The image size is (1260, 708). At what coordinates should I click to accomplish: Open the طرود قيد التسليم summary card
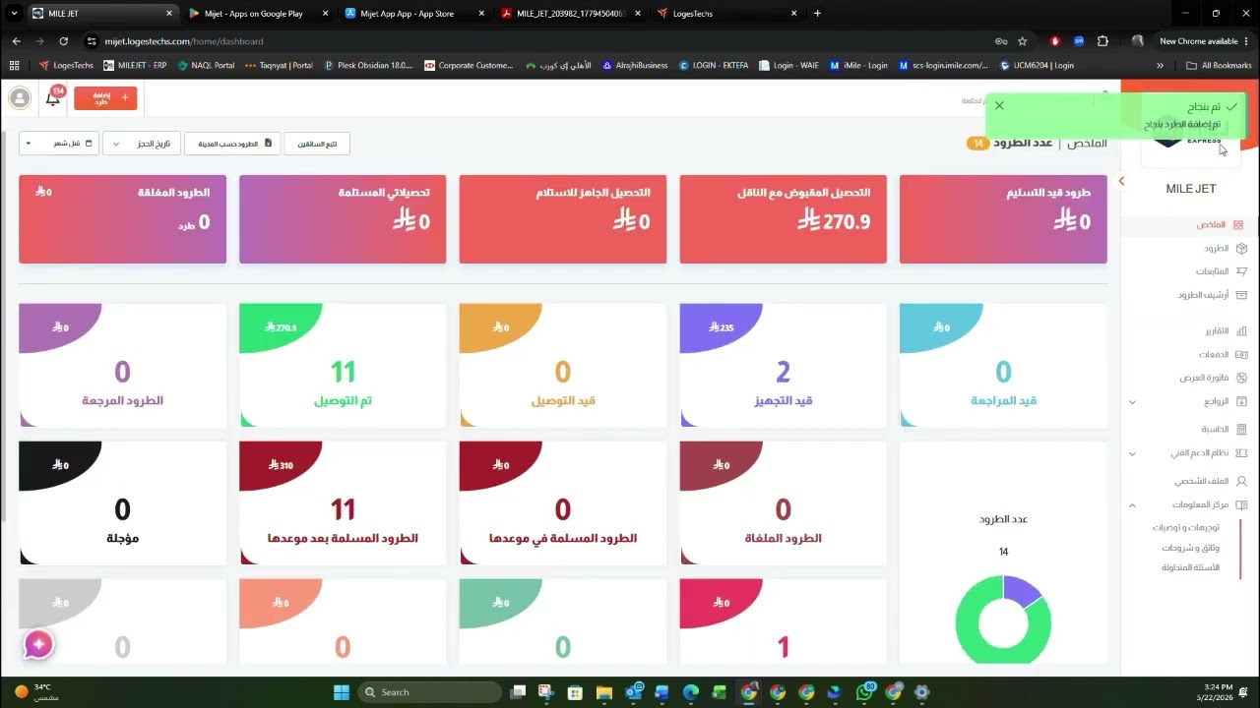1003,219
